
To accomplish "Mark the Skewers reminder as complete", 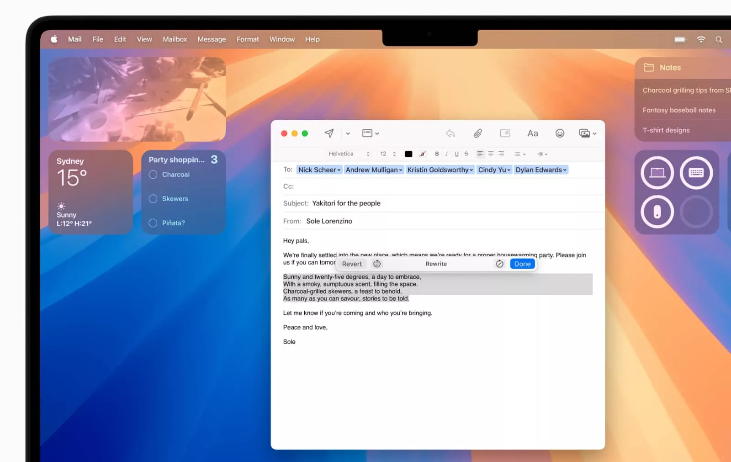I will point(153,199).
